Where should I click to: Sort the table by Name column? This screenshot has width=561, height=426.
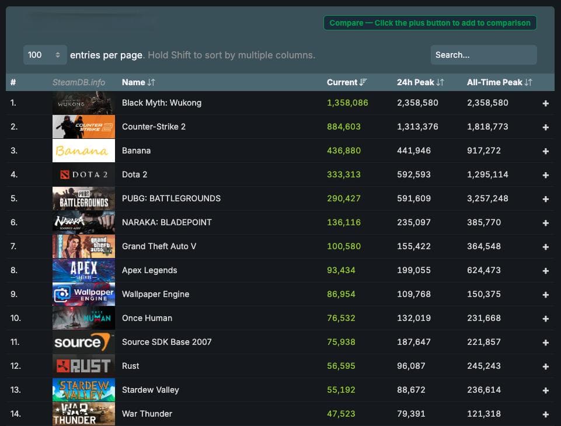[138, 82]
